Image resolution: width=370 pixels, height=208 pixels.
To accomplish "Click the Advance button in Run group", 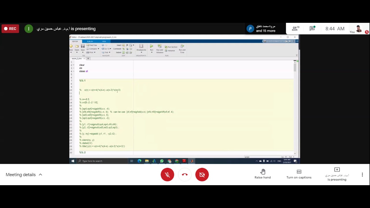I will tap(170, 51).
